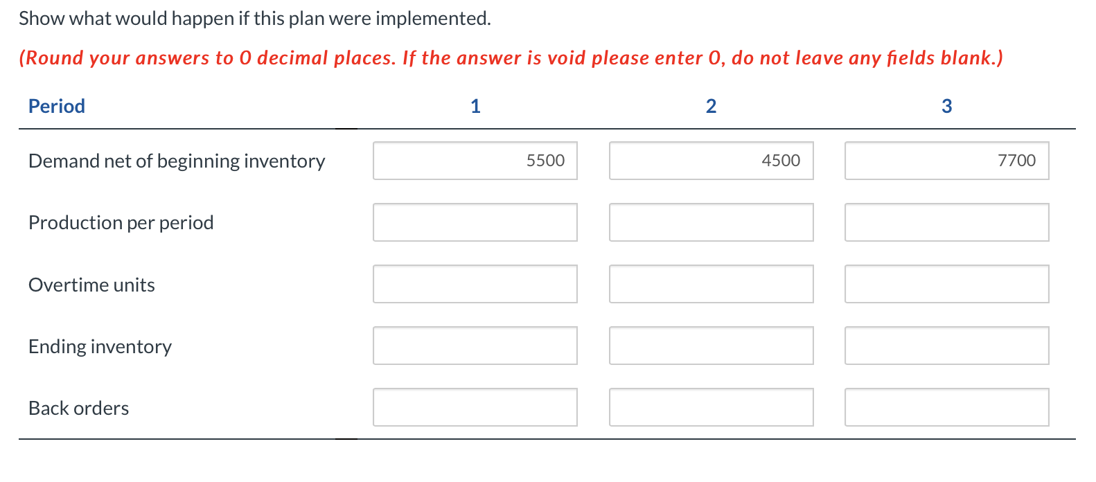The image size is (1096, 482).
Task: Select the Overtime units field under Period 3
Action: [946, 283]
